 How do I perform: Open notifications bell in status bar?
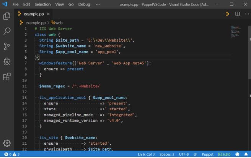pos(246,154)
